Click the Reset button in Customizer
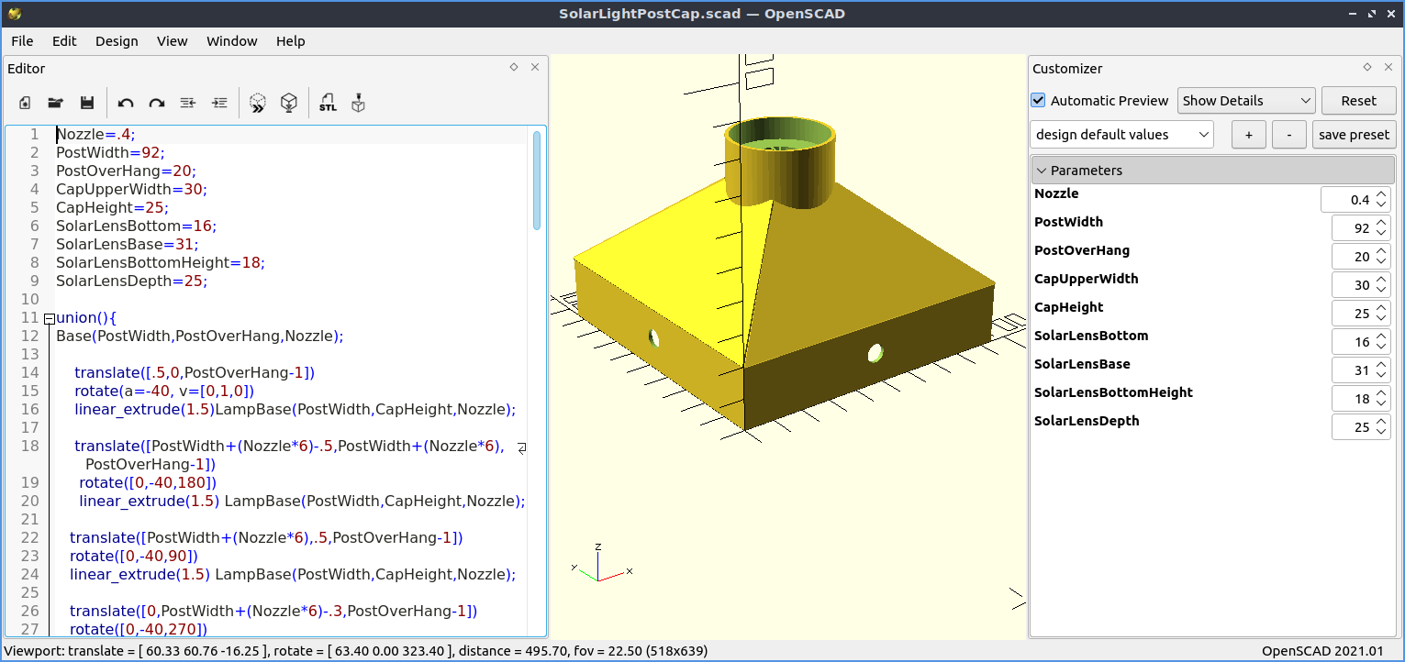This screenshot has height=662, width=1405. 1358,101
